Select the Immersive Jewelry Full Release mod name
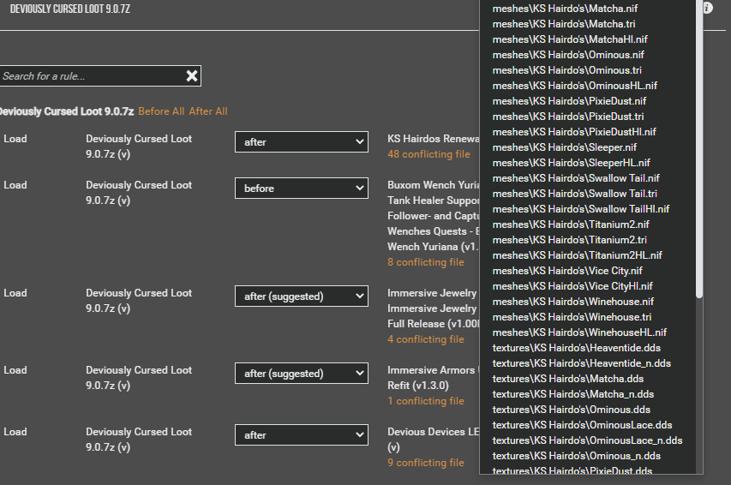The height and width of the screenshot is (485, 731). click(433, 308)
